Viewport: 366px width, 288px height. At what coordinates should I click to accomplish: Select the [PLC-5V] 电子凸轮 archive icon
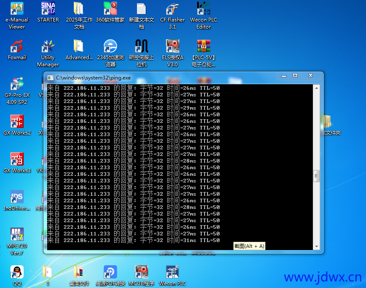[x=203, y=53]
